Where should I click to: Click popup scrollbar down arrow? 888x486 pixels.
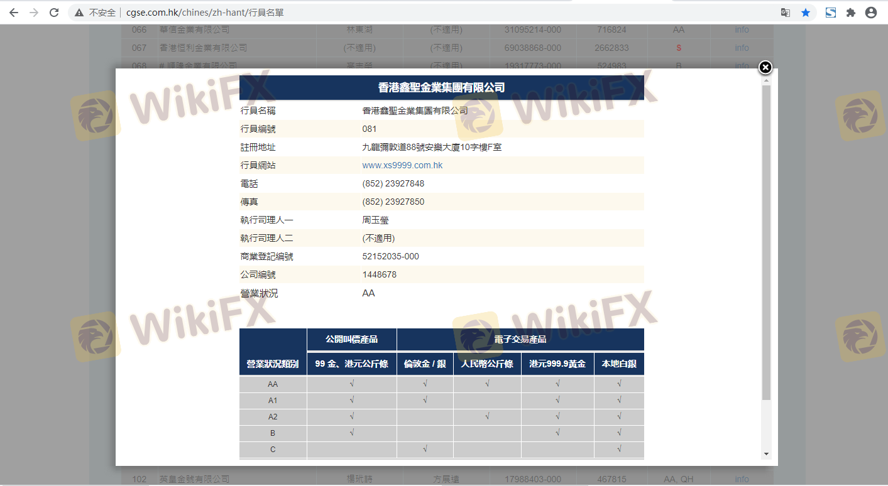click(x=766, y=453)
